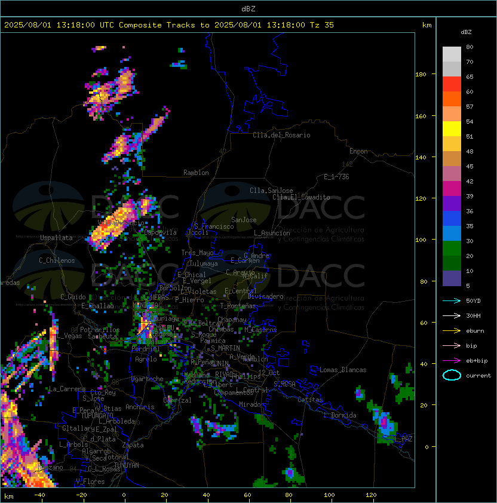Click the L_Asuncion place label

[x=272, y=233]
